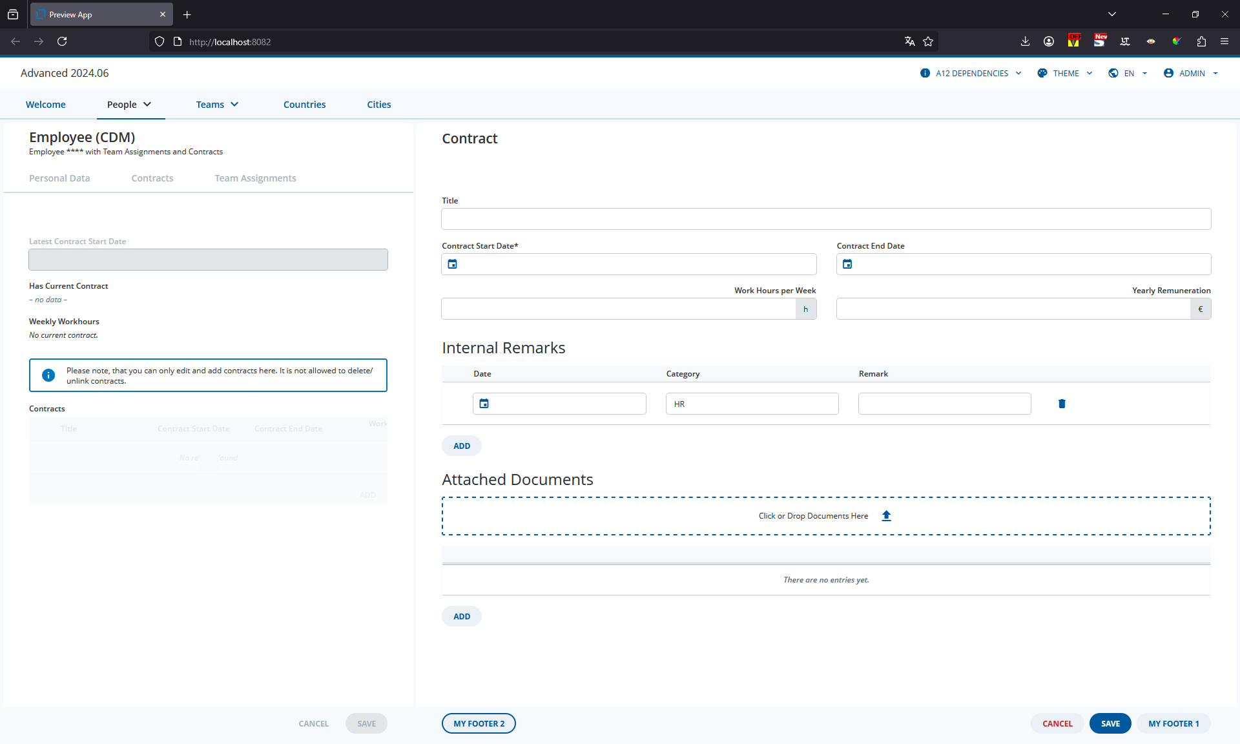
Task: Open the EN language dropdown
Action: tap(1128, 73)
